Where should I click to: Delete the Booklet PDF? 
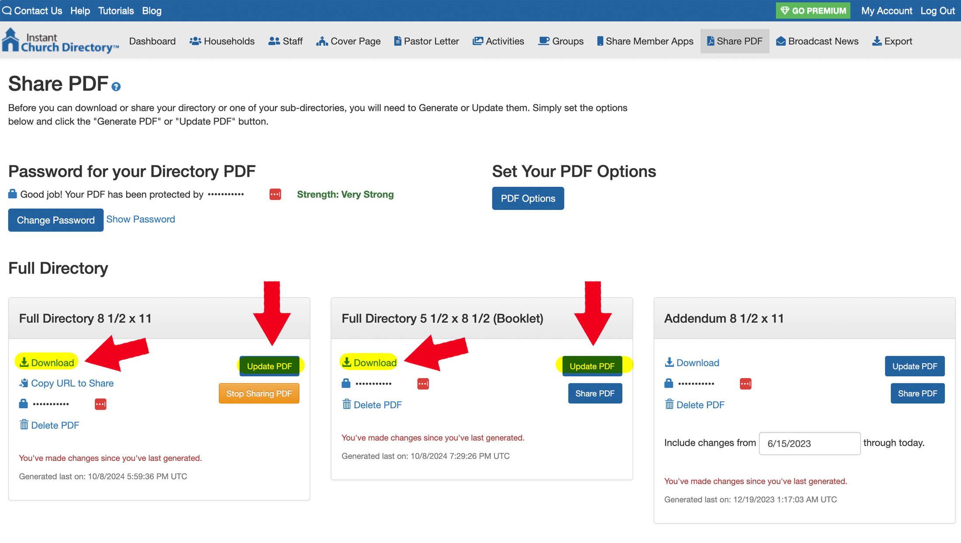click(372, 405)
